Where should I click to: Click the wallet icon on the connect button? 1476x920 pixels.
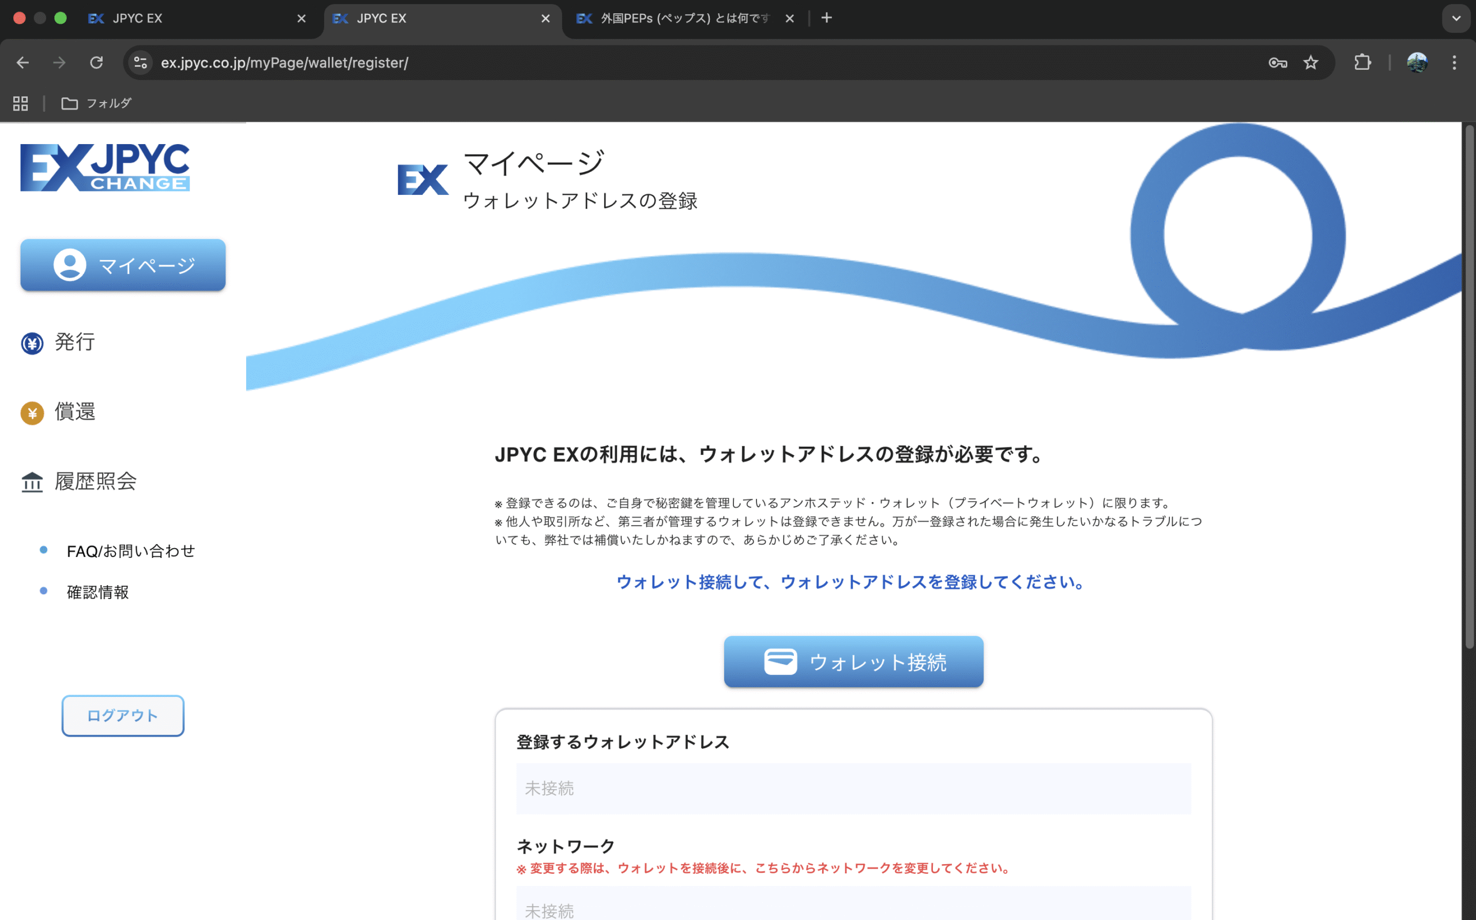[x=782, y=661]
